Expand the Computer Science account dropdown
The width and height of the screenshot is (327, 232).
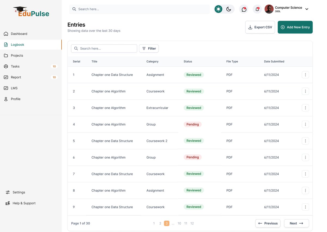click(x=307, y=9)
